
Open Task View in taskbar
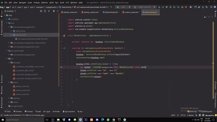coord(47,120)
